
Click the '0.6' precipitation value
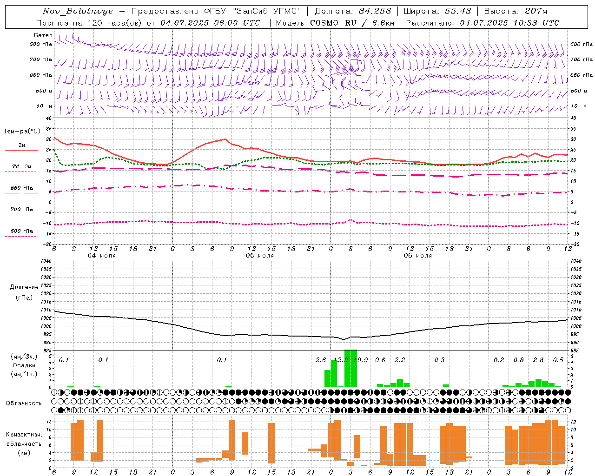[x=380, y=360]
